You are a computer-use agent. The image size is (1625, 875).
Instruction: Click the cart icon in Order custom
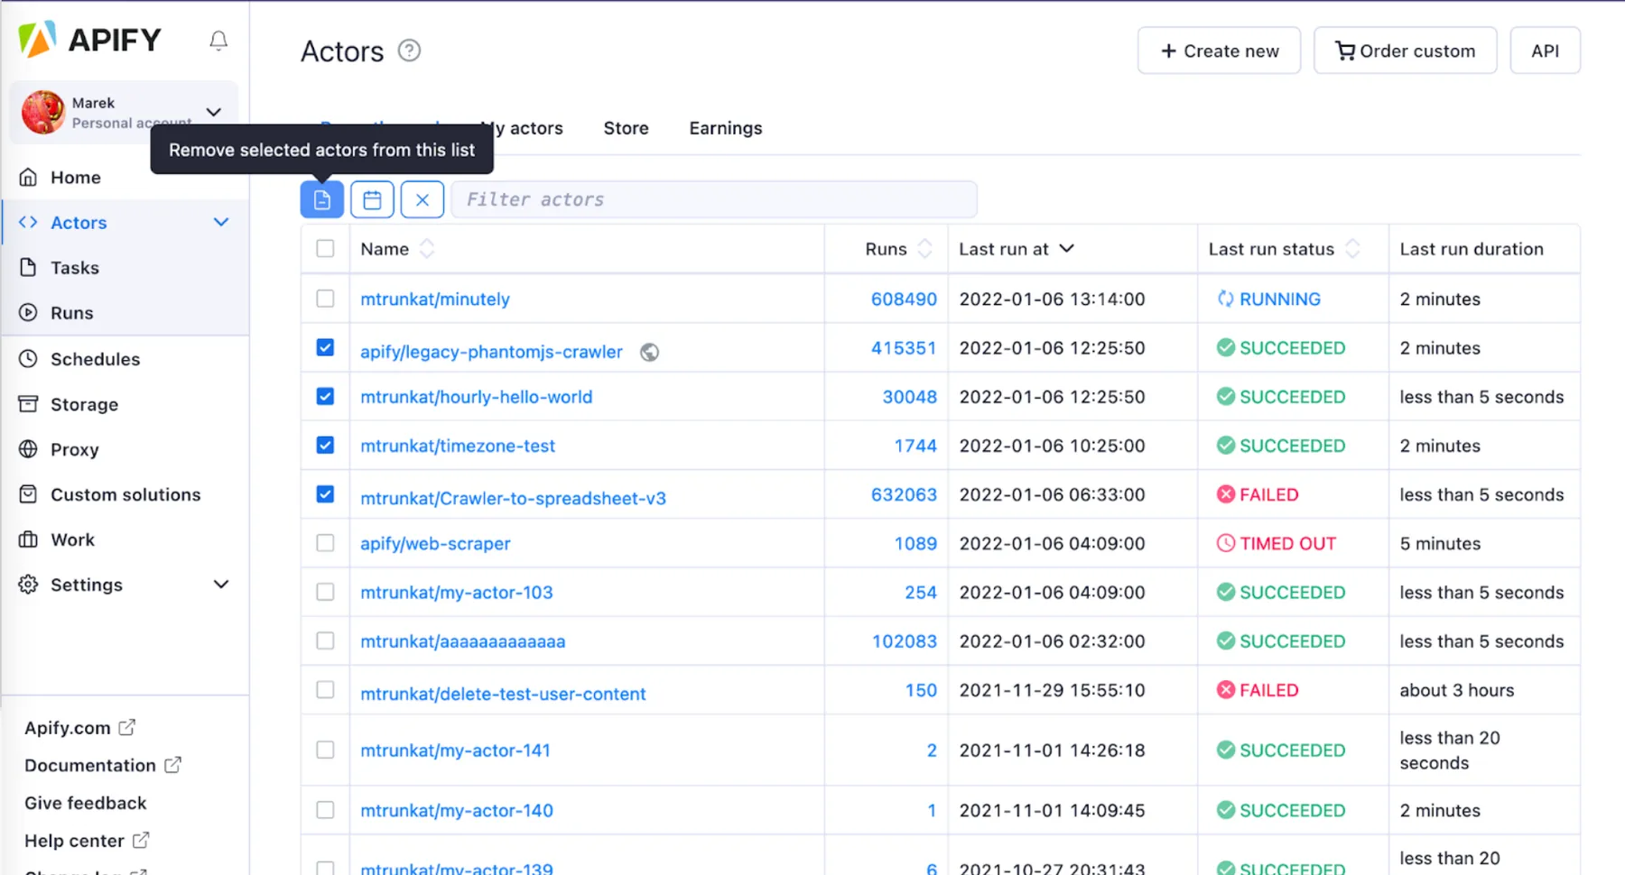click(1345, 51)
